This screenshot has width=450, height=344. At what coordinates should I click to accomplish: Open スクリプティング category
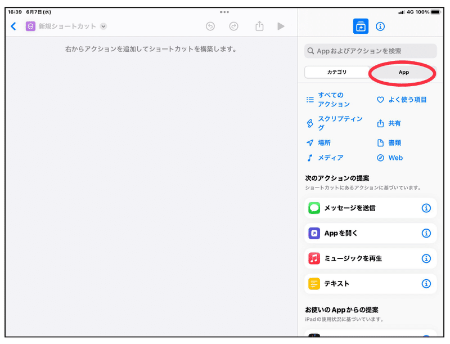point(335,123)
